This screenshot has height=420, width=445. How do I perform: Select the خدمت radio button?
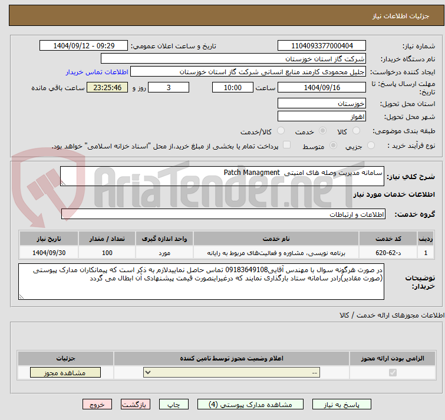322,131
